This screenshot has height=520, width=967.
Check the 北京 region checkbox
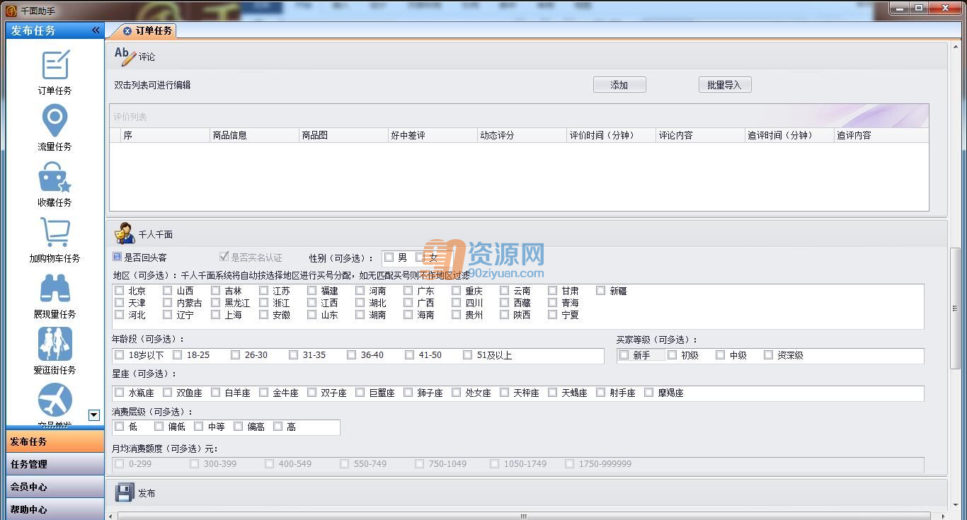pyautogui.click(x=119, y=290)
